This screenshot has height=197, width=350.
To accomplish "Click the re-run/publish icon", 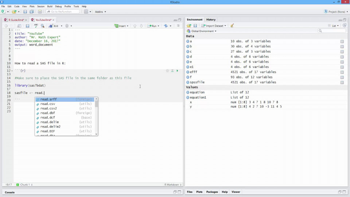I will (x=166, y=26).
